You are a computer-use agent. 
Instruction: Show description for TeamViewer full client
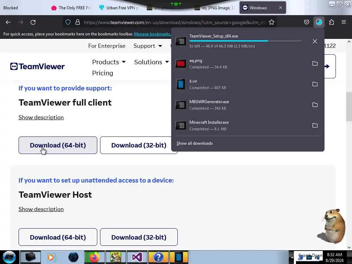[x=41, y=118]
